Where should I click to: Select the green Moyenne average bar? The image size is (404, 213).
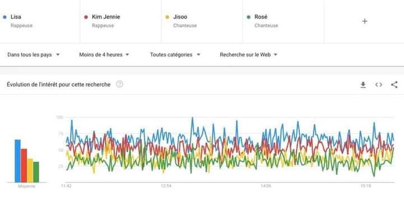pyautogui.click(x=36, y=172)
